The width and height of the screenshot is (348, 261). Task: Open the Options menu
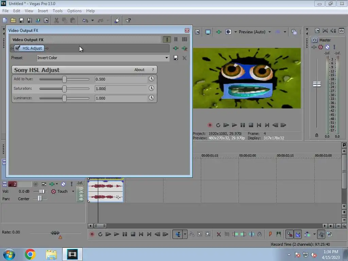pos(74,11)
